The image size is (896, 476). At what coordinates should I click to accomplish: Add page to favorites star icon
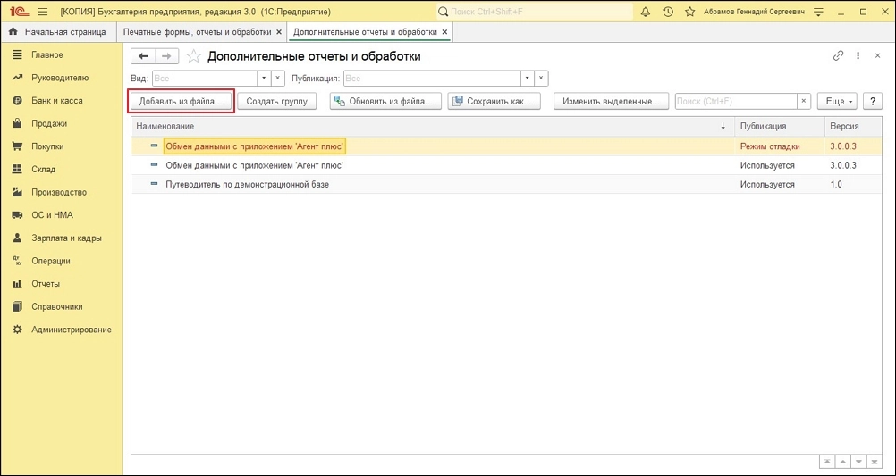click(194, 56)
